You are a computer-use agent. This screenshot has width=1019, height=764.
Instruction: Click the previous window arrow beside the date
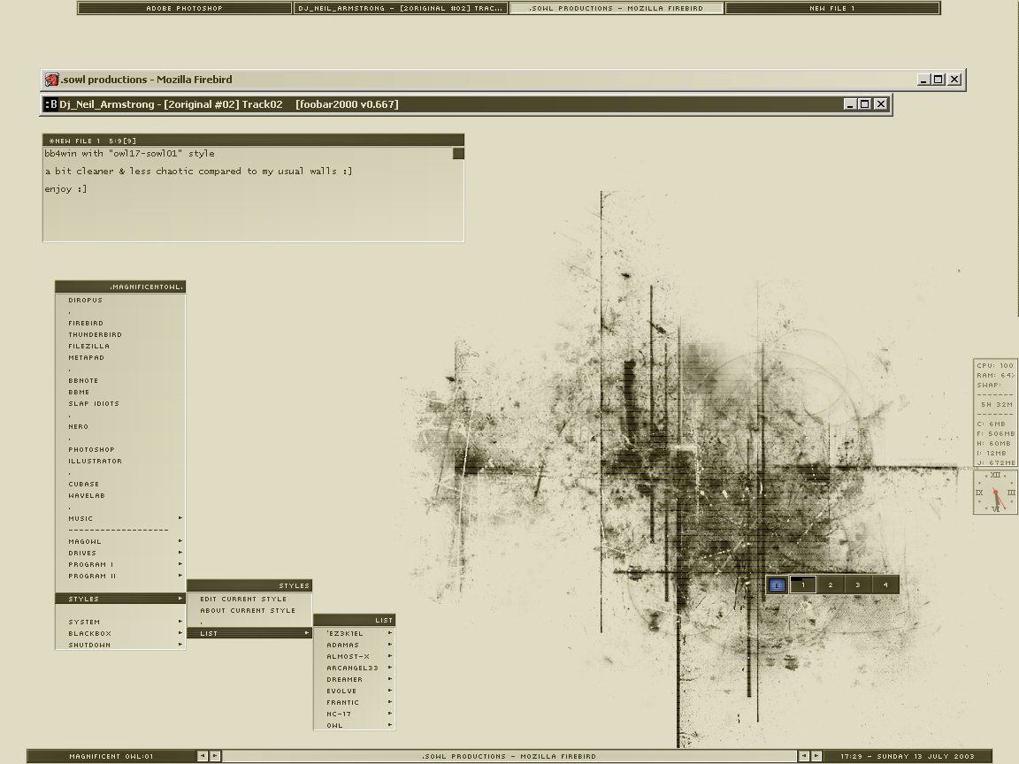[x=804, y=756]
